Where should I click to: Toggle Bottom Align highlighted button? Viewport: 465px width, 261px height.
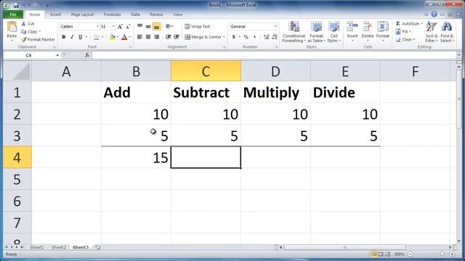pos(157,26)
